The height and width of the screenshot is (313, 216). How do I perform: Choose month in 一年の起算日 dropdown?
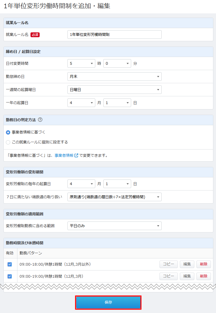81,103
